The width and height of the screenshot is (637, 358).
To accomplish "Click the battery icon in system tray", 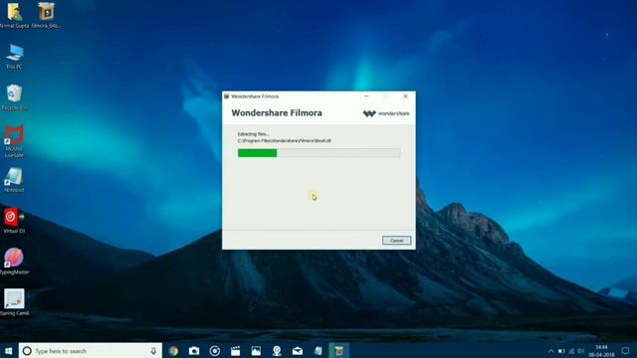I will tap(561, 351).
